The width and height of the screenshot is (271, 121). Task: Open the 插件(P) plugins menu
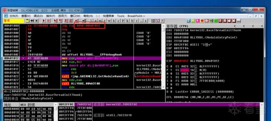(50, 16)
